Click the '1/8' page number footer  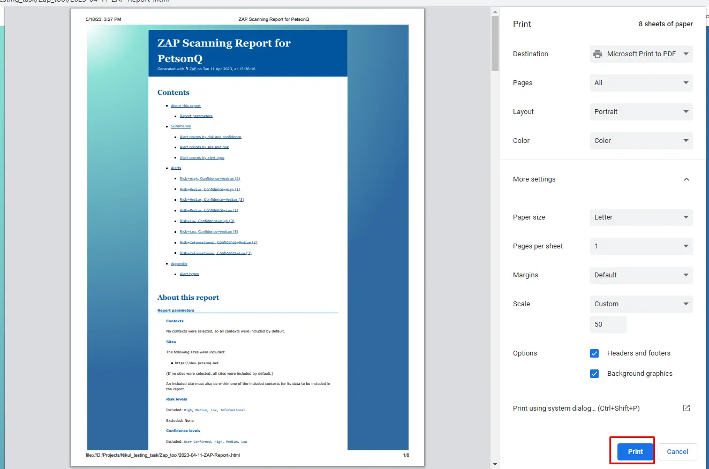406,456
